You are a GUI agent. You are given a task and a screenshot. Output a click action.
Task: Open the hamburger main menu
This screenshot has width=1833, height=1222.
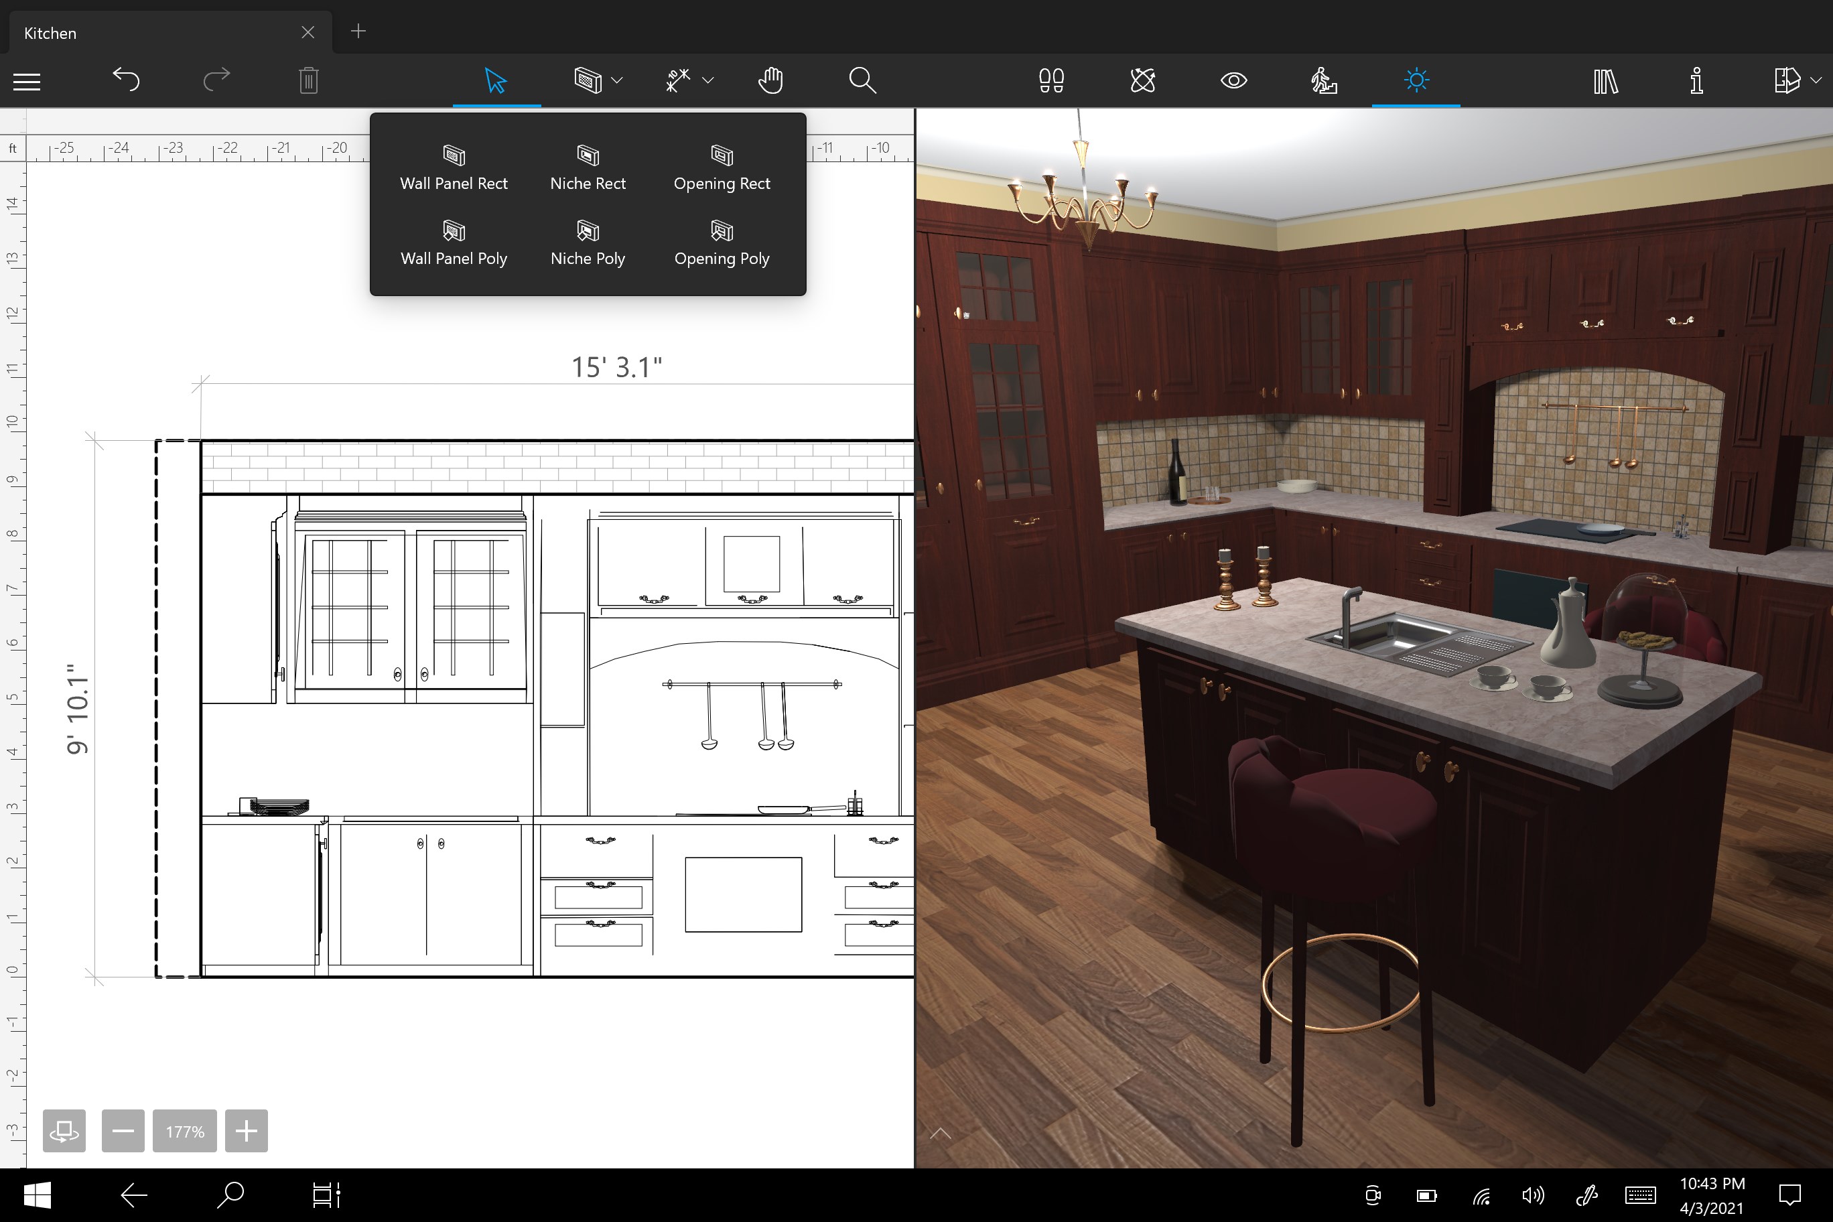click(x=27, y=81)
